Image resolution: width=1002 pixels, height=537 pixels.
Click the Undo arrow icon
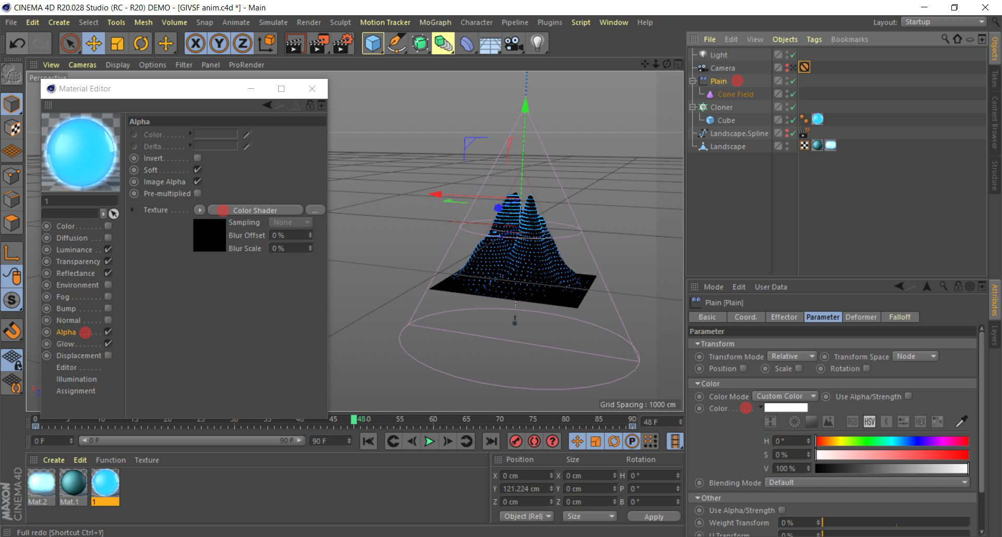[17, 43]
